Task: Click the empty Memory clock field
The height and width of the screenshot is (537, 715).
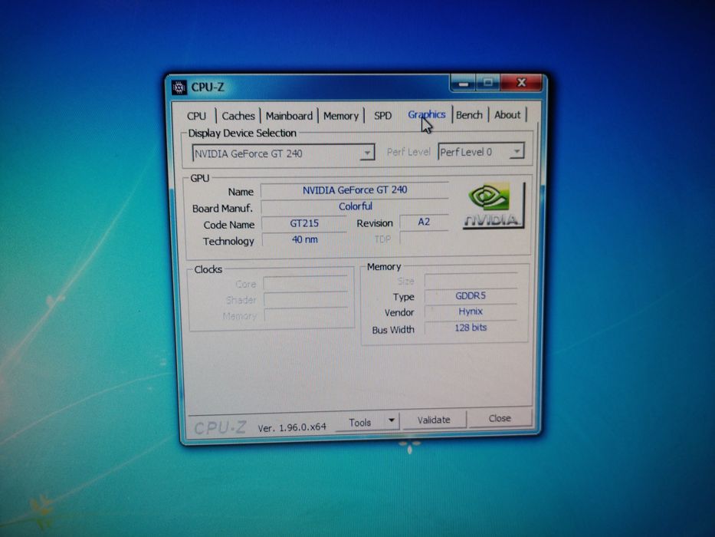Action: (x=307, y=315)
